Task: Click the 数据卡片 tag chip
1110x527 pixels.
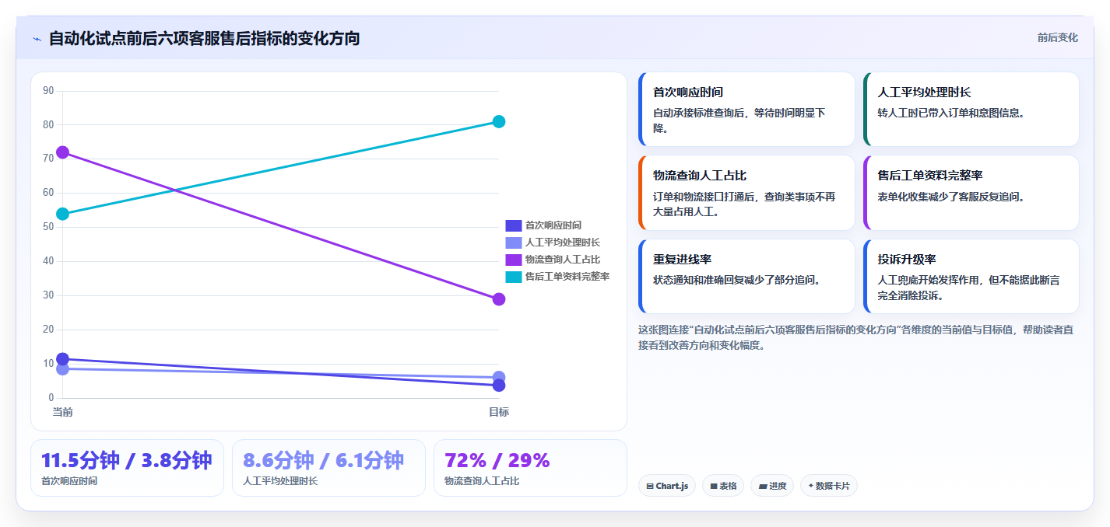Action: (829, 486)
